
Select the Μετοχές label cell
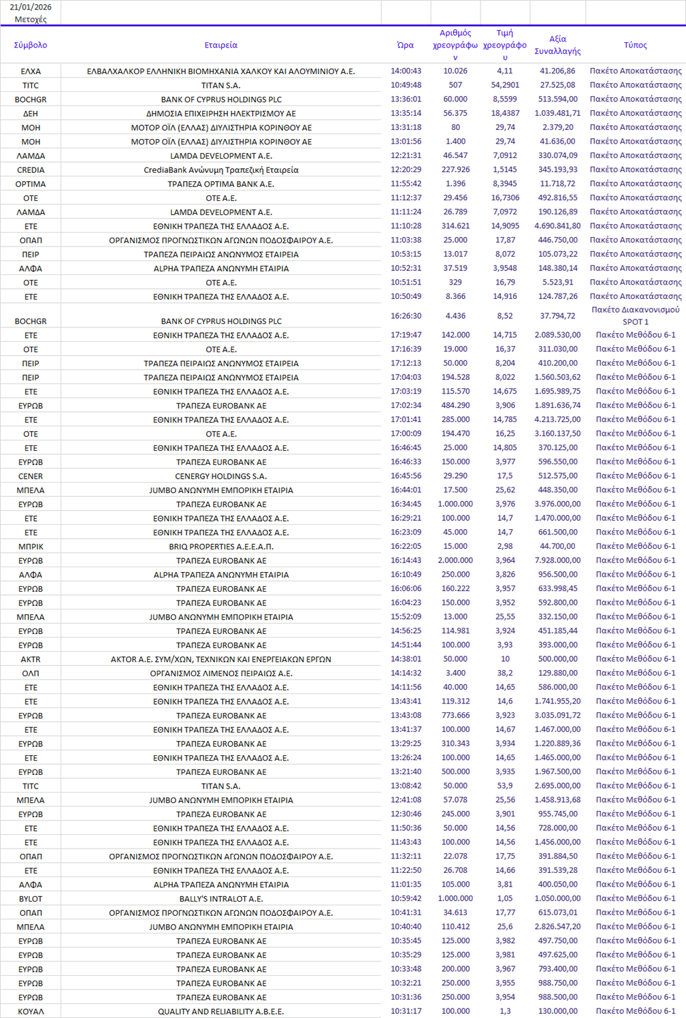(x=31, y=20)
